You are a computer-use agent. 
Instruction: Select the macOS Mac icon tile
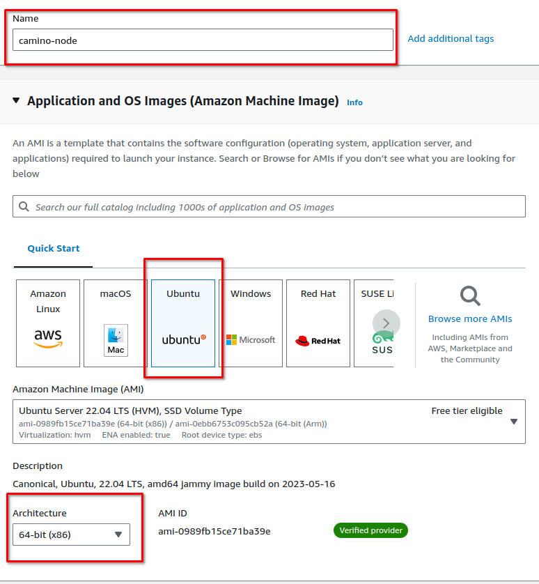[116, 340]
